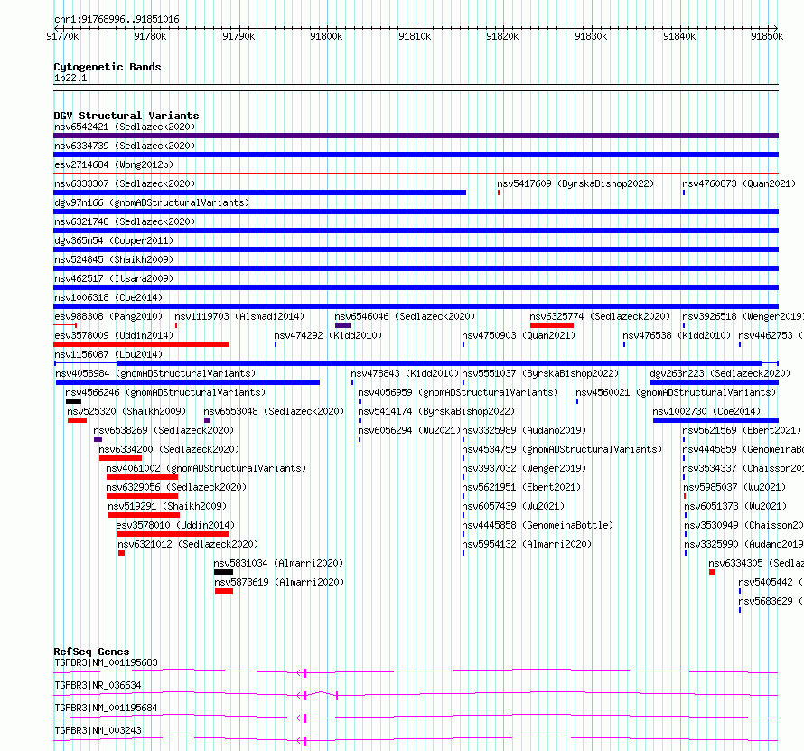Open the nsv525320 (Shaikh2009) label
The height and width of the screenshot is (751, 804).
[x=126, y=411]
